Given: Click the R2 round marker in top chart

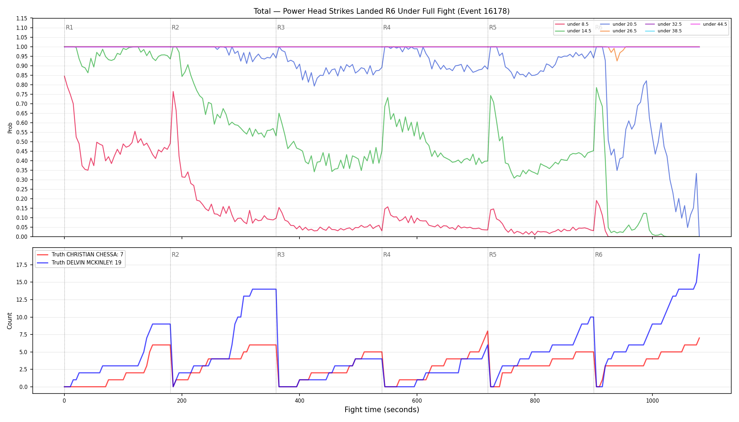Looking at the screenshot, I should [x=175, y=27].
